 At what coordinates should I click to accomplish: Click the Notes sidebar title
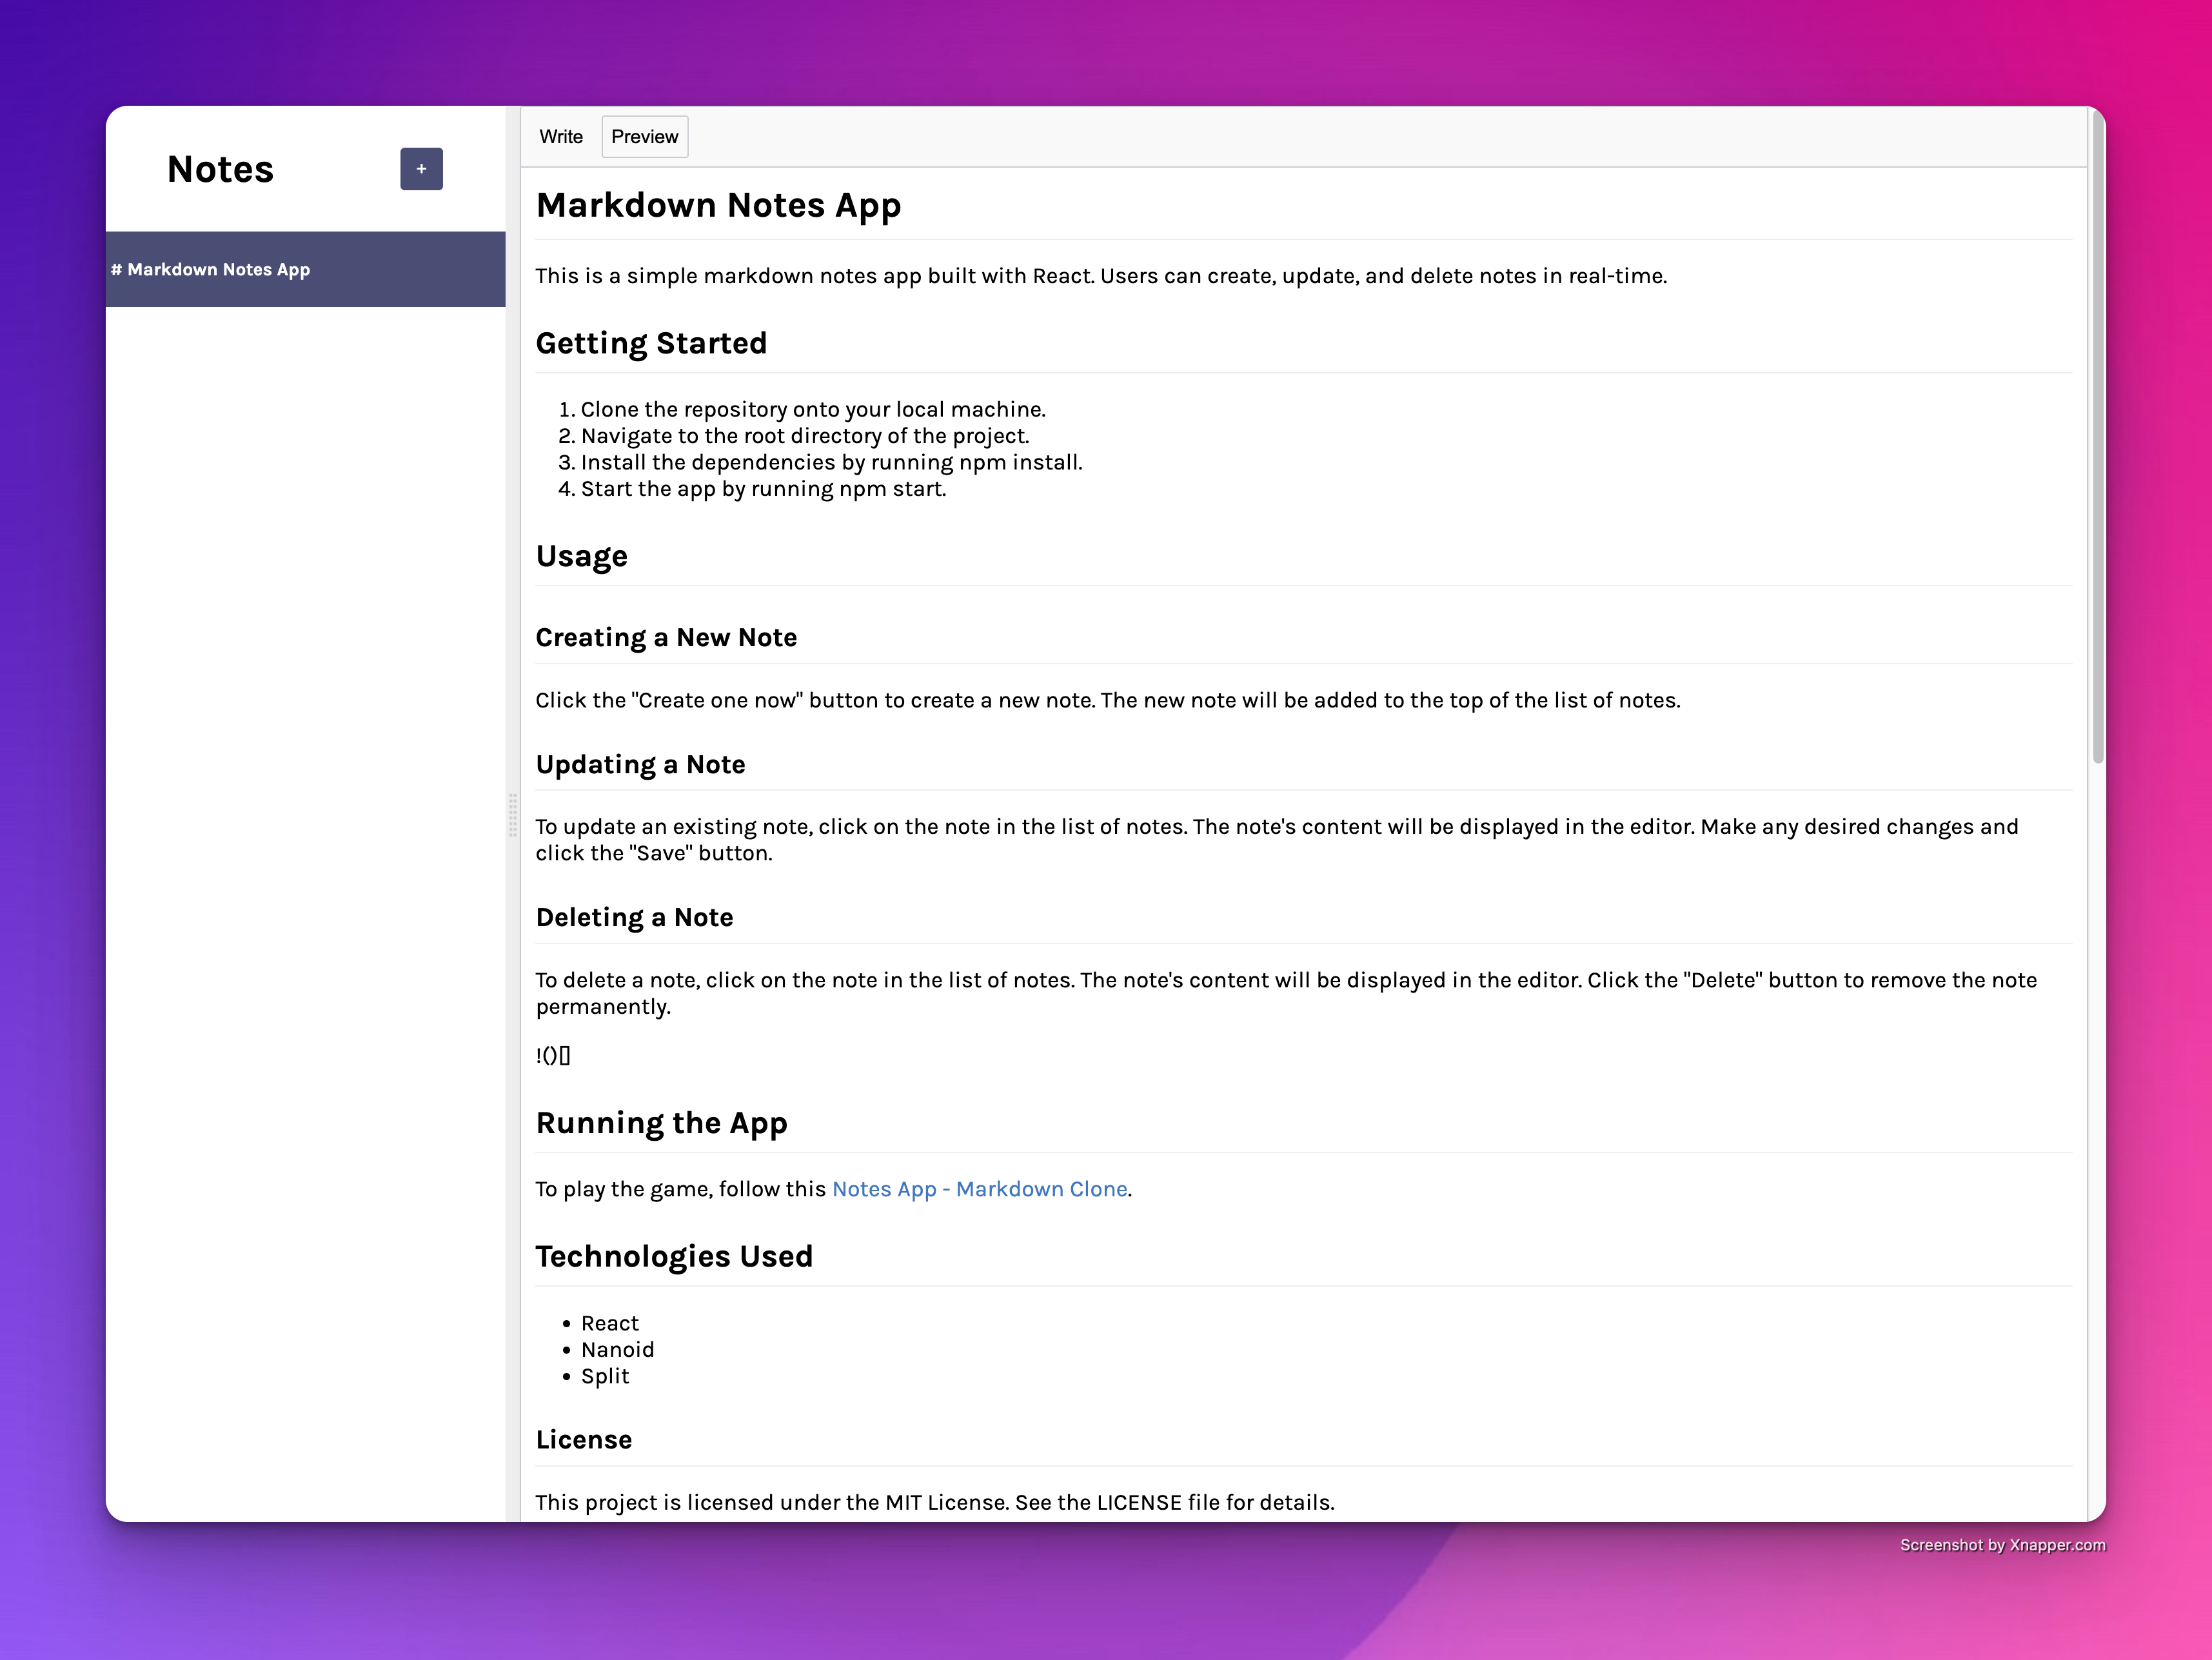pyautogui.click(x=220, y=169)
